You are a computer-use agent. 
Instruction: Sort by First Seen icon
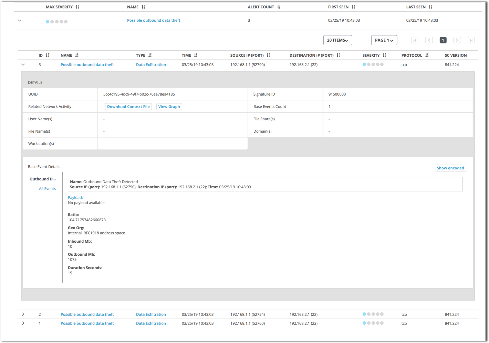[353, 7]
